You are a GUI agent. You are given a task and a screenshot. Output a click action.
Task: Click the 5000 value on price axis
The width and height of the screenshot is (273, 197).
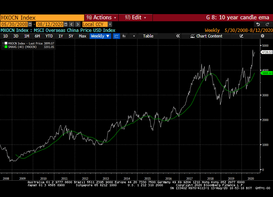click(x=265, y=46)
